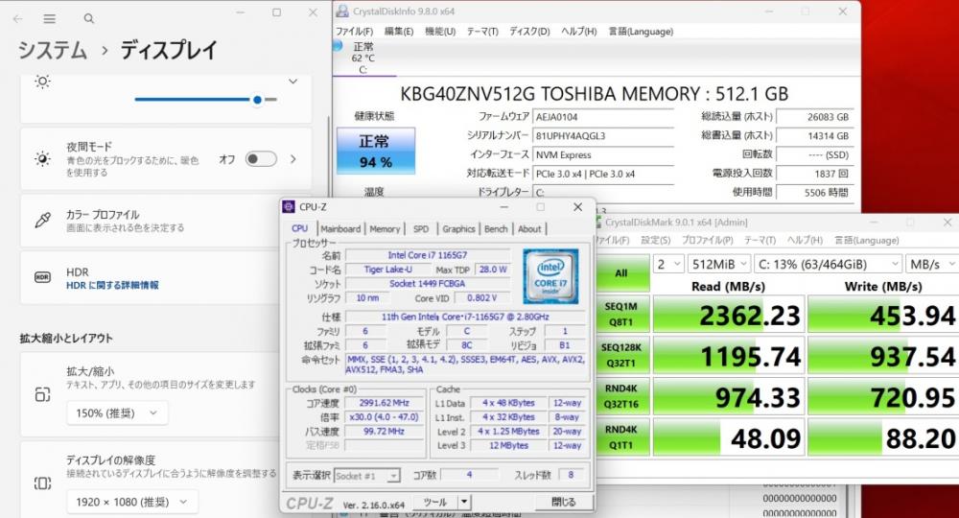Image resolution: width=959 pixels, height=518 pixels.
Task: Click the color profile eyedropper icon
Action: pos(42,221)
